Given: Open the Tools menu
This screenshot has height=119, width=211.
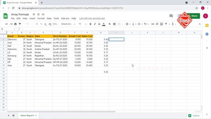Looking at the screenshot, I should [56, 19].
